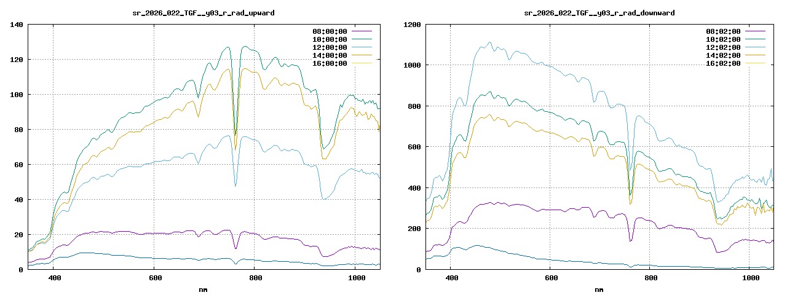This screenshot has width=787, height=295.
Task: Select the 16:00:00 legend label
Action: pos(329,63)
